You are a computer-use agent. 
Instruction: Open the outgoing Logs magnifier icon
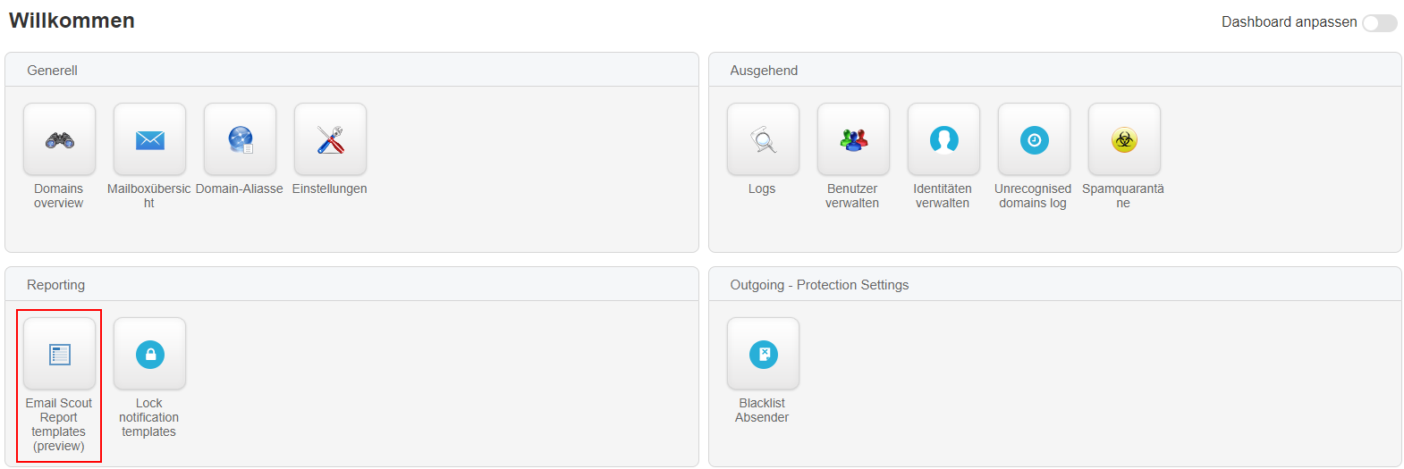pyautogui.click(x=763, y=139)
